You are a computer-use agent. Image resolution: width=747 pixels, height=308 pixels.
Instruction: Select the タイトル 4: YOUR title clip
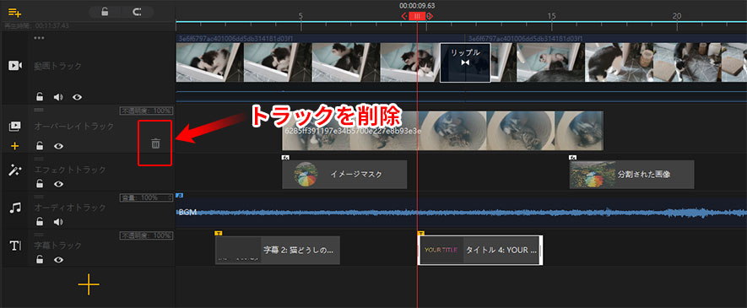click(x=480, y=250)
